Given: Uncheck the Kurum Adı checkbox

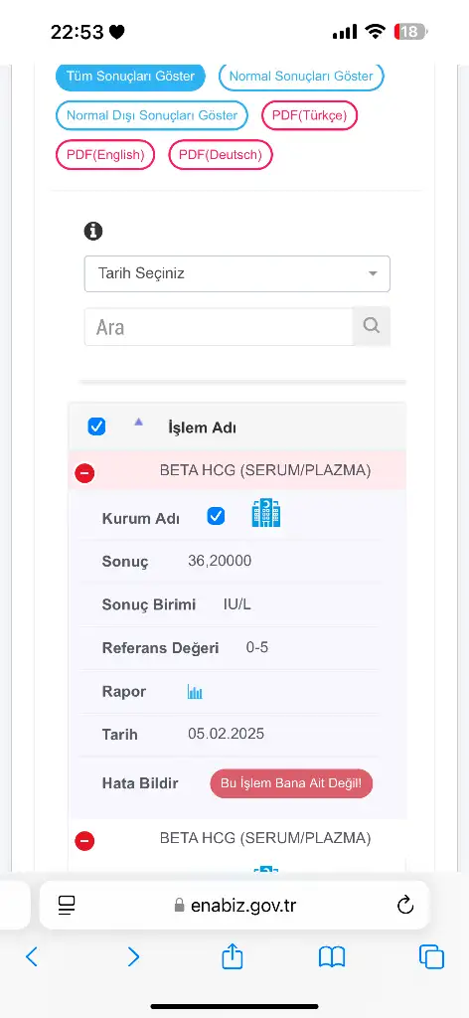Looking at the screenshot, I should [x=216, y=517].
